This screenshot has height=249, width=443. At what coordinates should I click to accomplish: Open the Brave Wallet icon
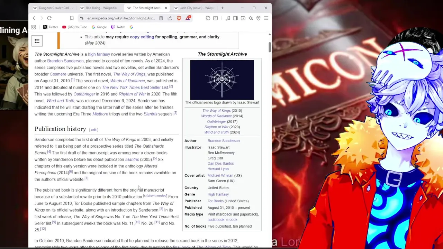243,18
